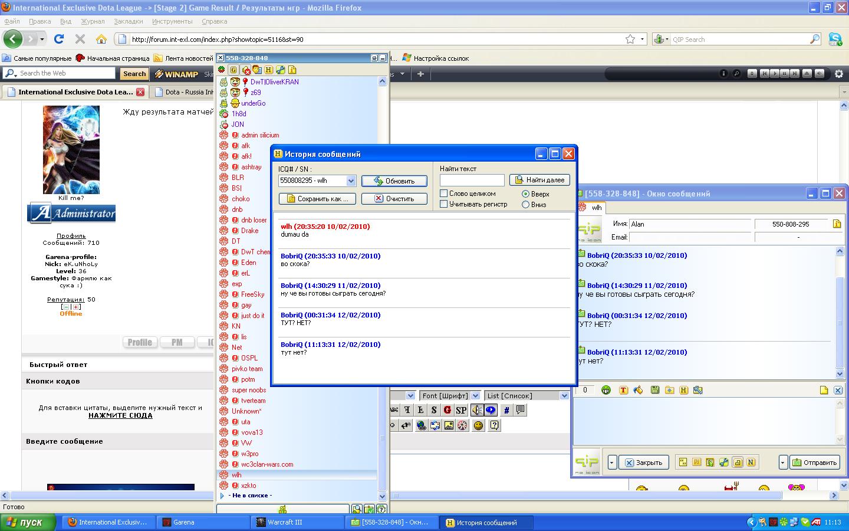This screenshot has width=849, height=531.
Task: Switch to Warcraft III in taskbar
Action: point(297,522)
